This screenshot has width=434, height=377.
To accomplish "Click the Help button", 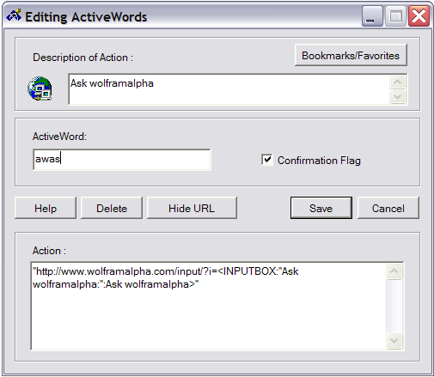I will tap(46, 208).
